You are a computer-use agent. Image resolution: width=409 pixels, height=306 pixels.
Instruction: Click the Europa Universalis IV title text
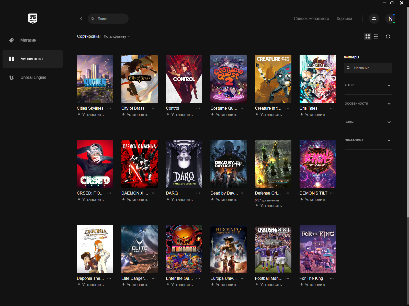223,278
